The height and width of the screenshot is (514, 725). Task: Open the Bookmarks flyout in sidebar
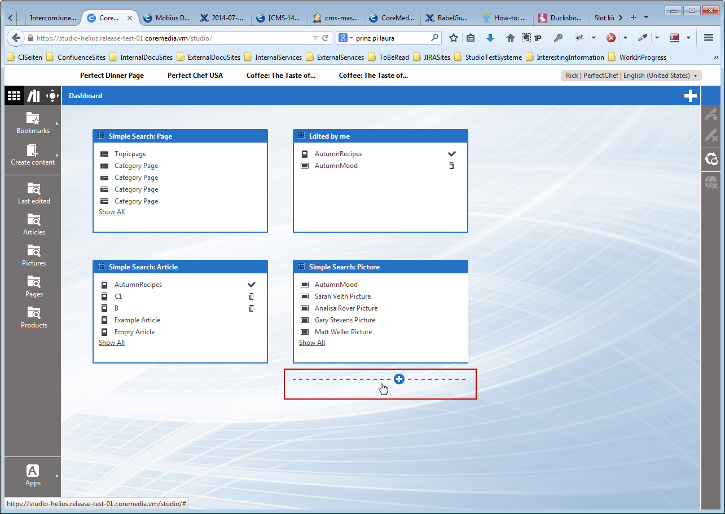(x=33, y=123)
